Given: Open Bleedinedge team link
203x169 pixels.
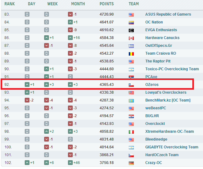Looking at the screenshot, I should (156, 139).
